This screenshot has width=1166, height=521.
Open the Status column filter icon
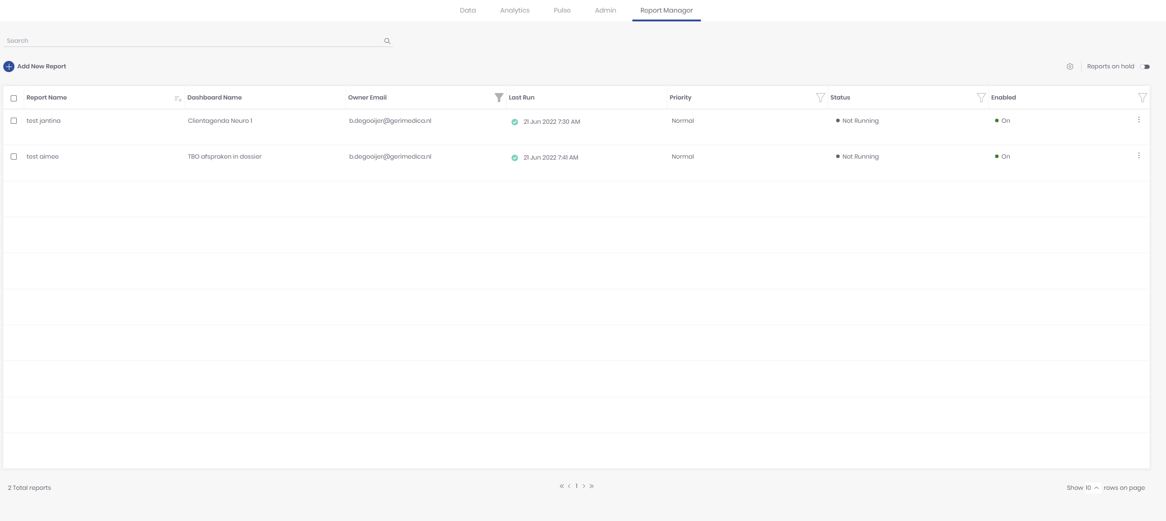point(981,97)
